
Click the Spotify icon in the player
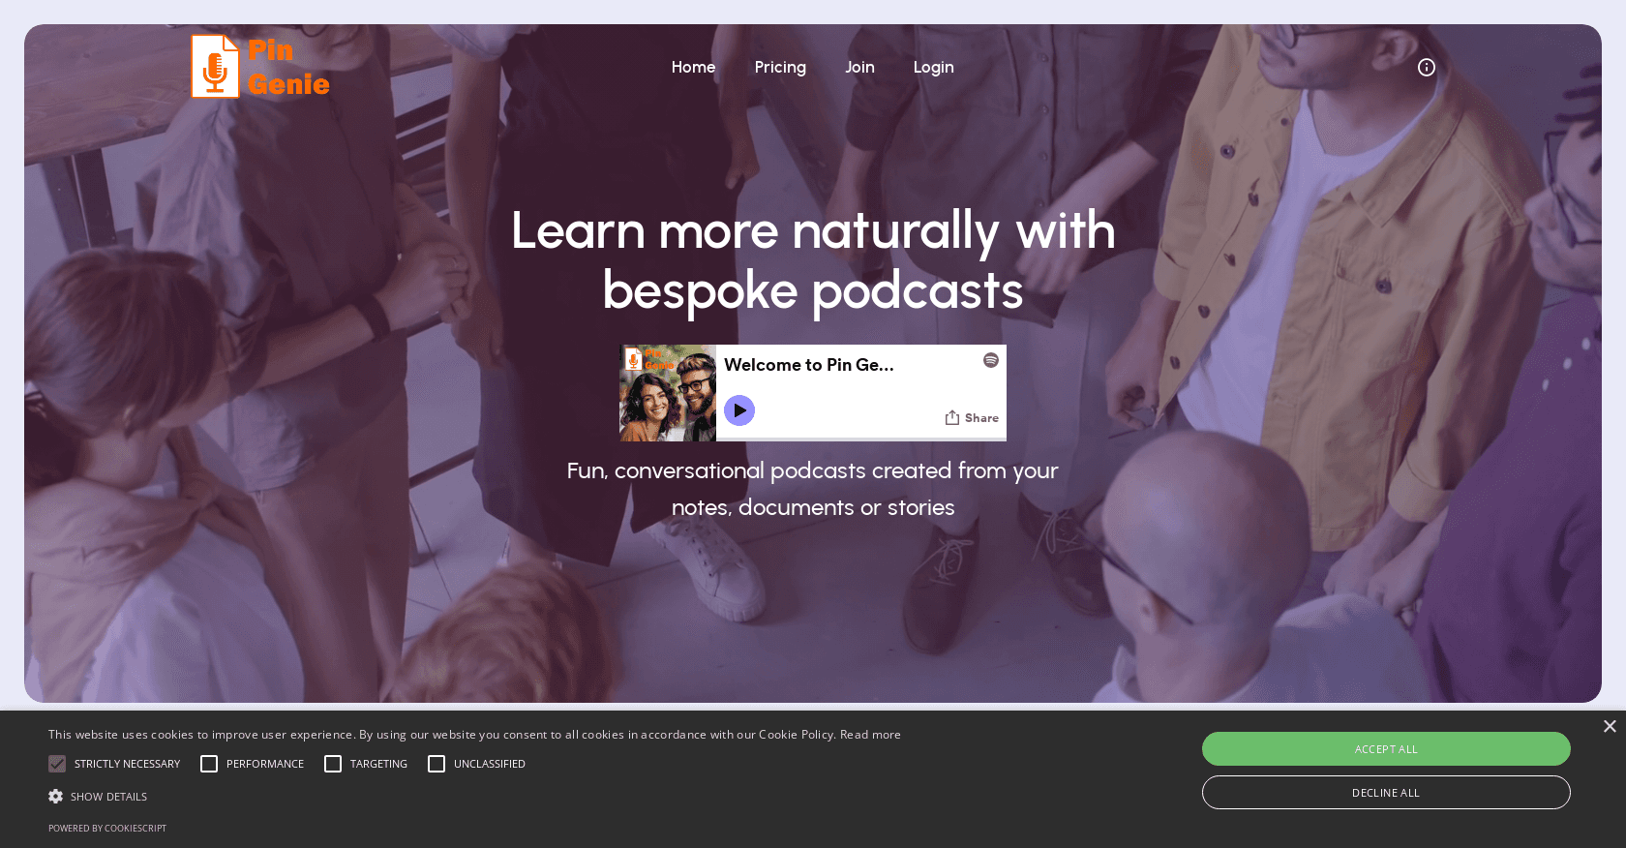click(x=990, y=360)
